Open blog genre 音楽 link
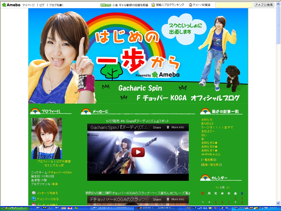The image size is (281, 211). [x=55, y=184]
